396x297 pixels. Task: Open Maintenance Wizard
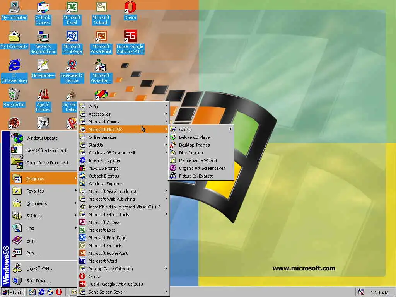(201, 160)
